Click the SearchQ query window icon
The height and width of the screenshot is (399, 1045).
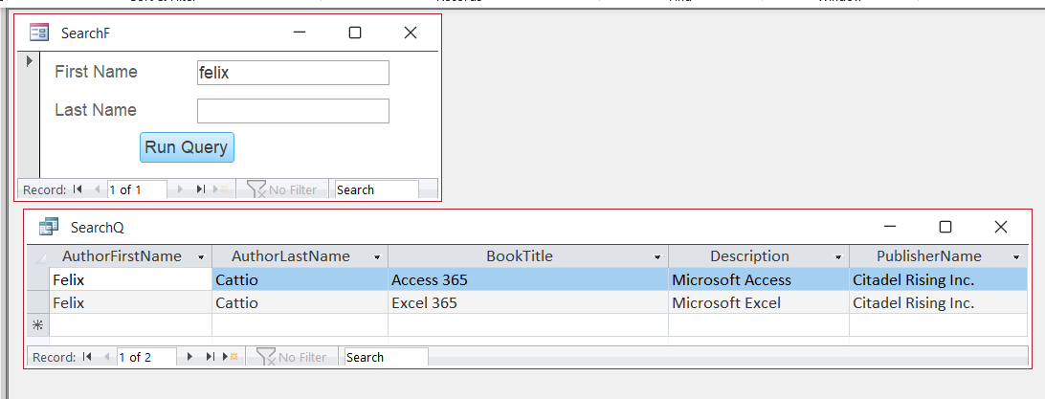pyautogui.click(x=49, y=227)
